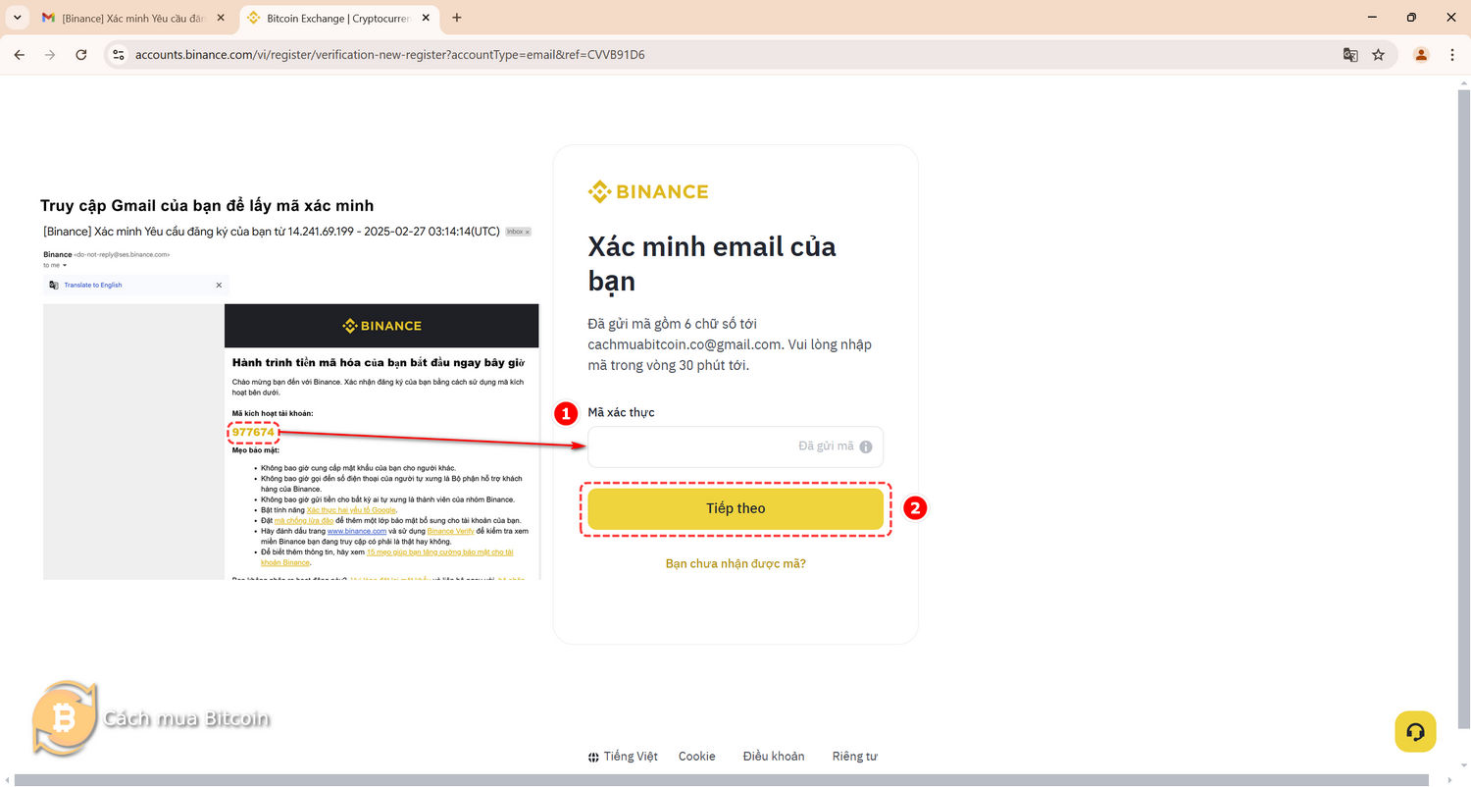Open a new browser tab

(457, 18)
